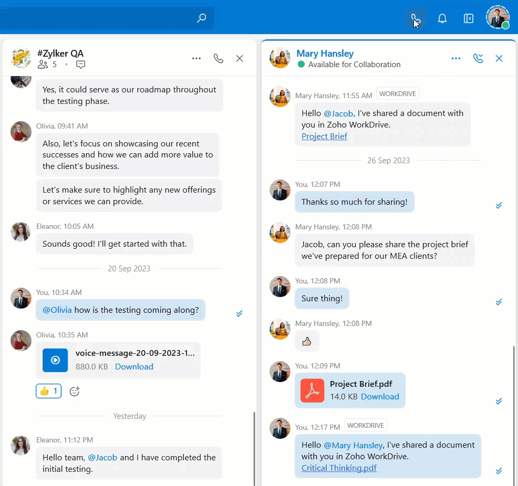The height and width of the screenshot is (486, 518).
Task: Click Olivia's avatar at 10:35 AM
Action: (21, 341)
